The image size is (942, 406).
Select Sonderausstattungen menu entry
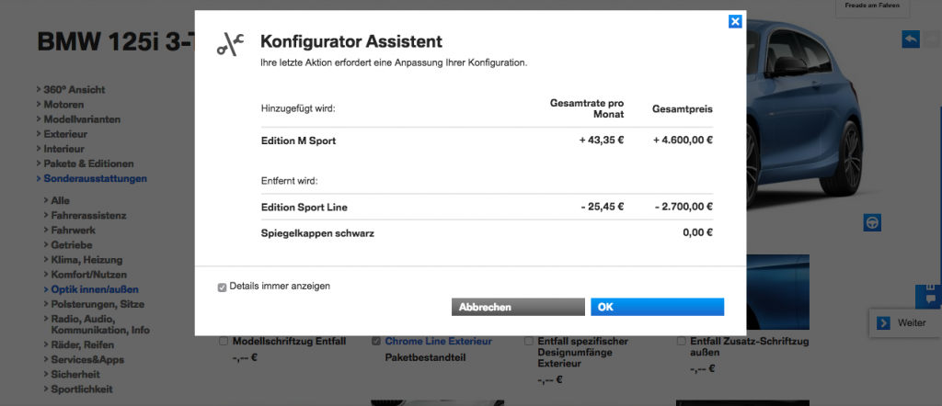pos(95,178)
